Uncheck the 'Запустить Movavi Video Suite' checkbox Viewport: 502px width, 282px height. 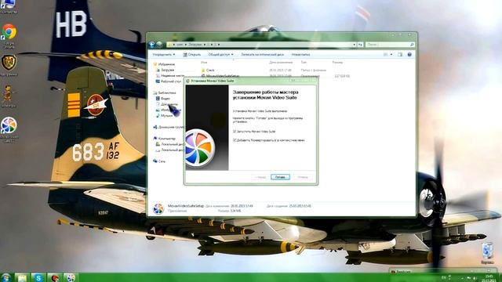[235, 132]
